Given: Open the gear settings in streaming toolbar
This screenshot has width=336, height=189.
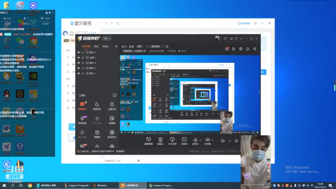Looking at the screenshot, I should click(236, 141).
